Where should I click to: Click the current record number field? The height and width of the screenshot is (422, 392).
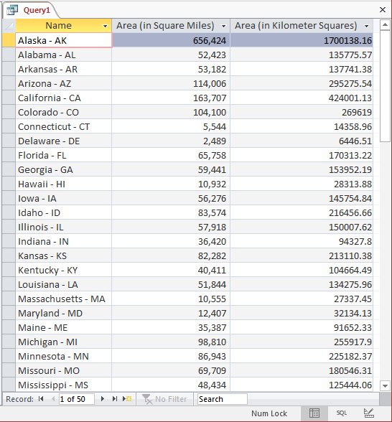point(77,399)
